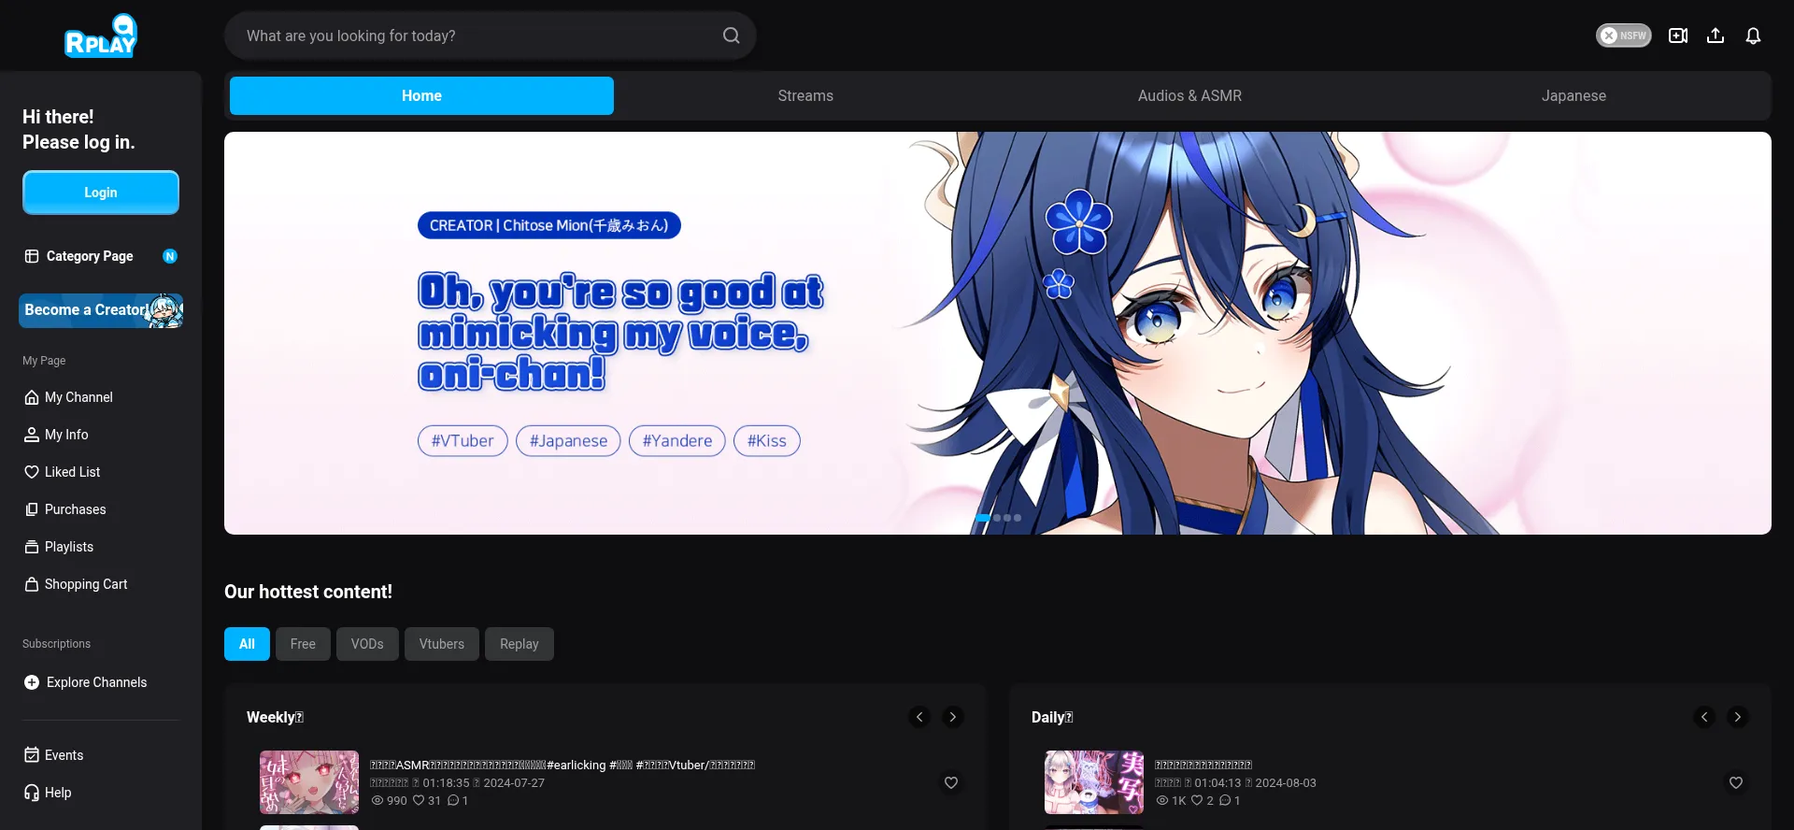Like the first Daily video
Viewport: 1794px width, 830px height.
tap(1736, 782)
